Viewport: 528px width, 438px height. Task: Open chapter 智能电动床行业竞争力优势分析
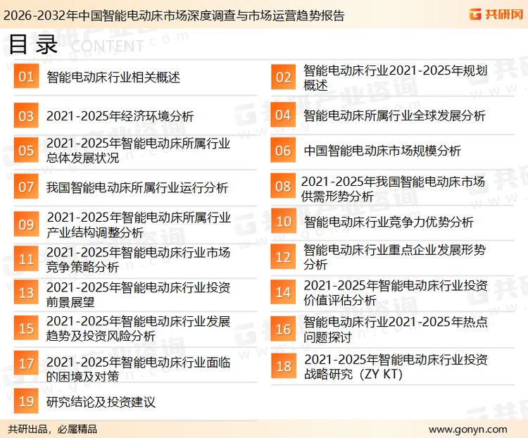pos(389,222)
